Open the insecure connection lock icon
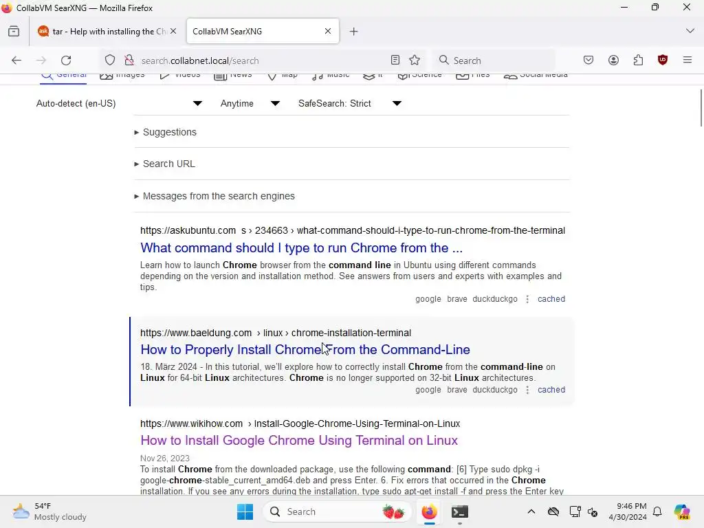The width and height of the screenshot is (704, 528). [129, 60]
